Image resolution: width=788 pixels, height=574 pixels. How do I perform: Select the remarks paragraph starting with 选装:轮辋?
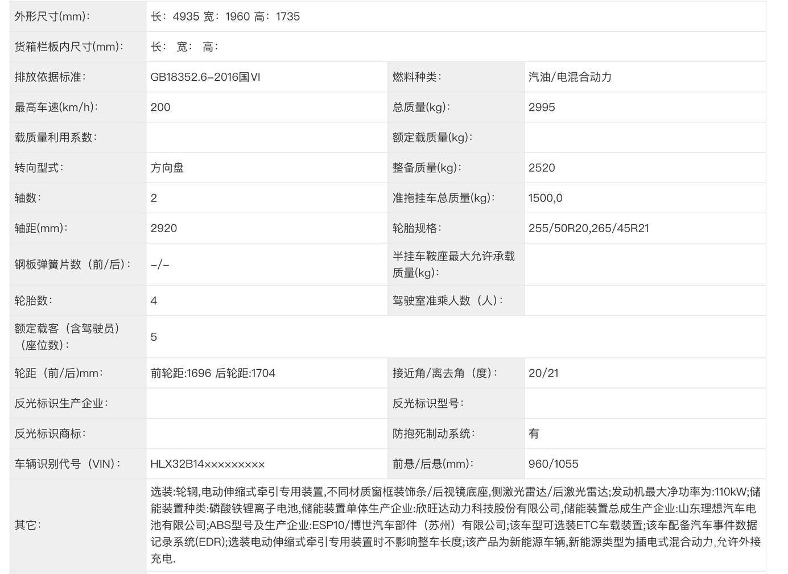[456, 525]
